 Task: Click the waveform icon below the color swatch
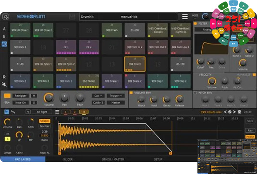[x=7, y=103]
